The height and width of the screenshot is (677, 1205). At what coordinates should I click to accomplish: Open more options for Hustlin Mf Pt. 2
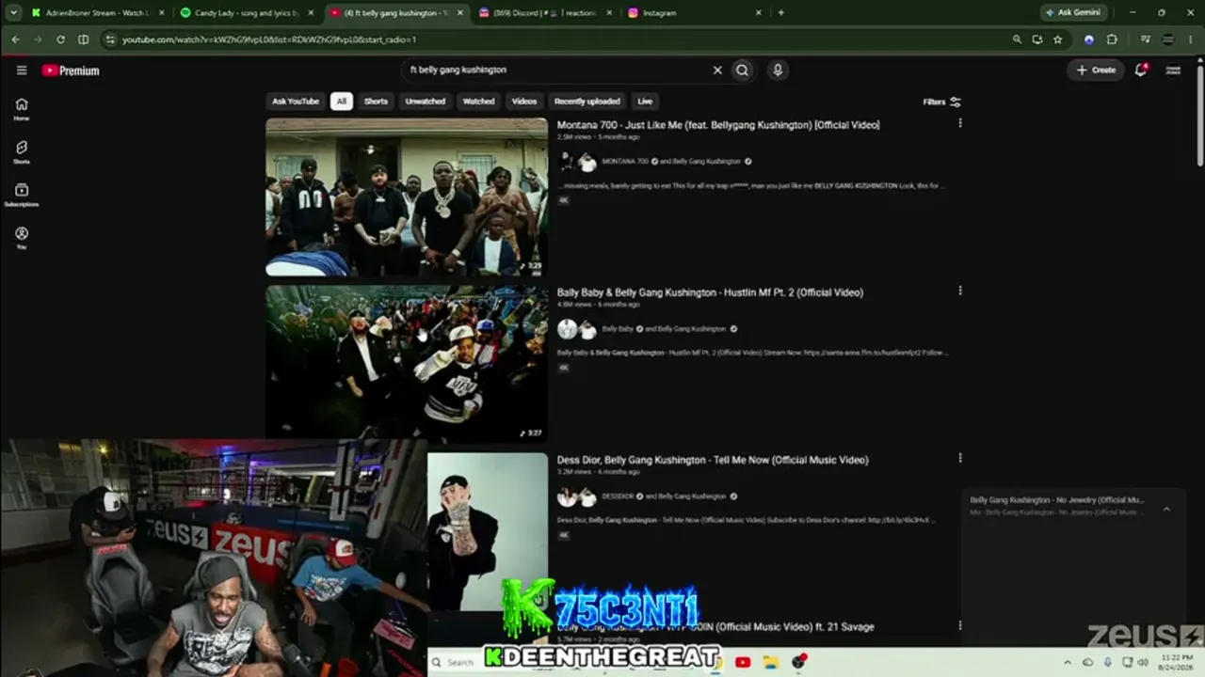click(x=960, y=291)
